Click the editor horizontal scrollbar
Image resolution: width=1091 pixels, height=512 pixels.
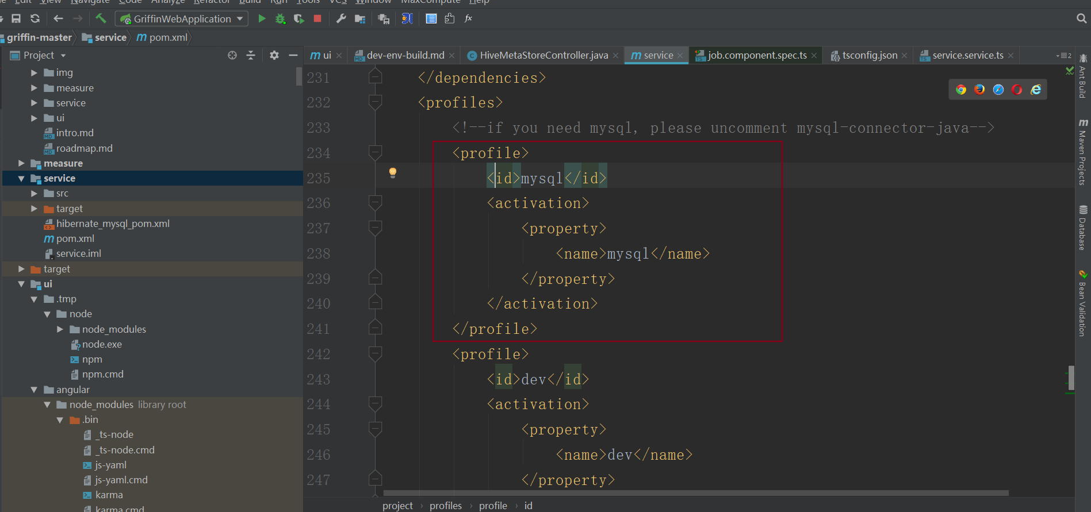pos(695,493)
